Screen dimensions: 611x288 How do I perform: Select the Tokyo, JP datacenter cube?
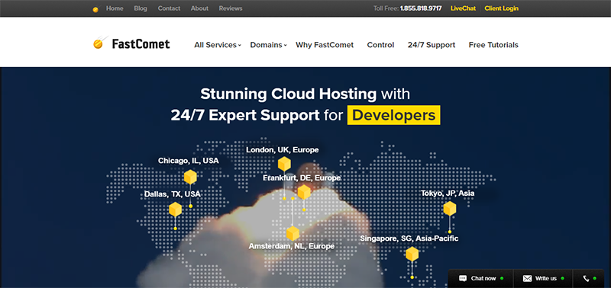tap(450, 209)
